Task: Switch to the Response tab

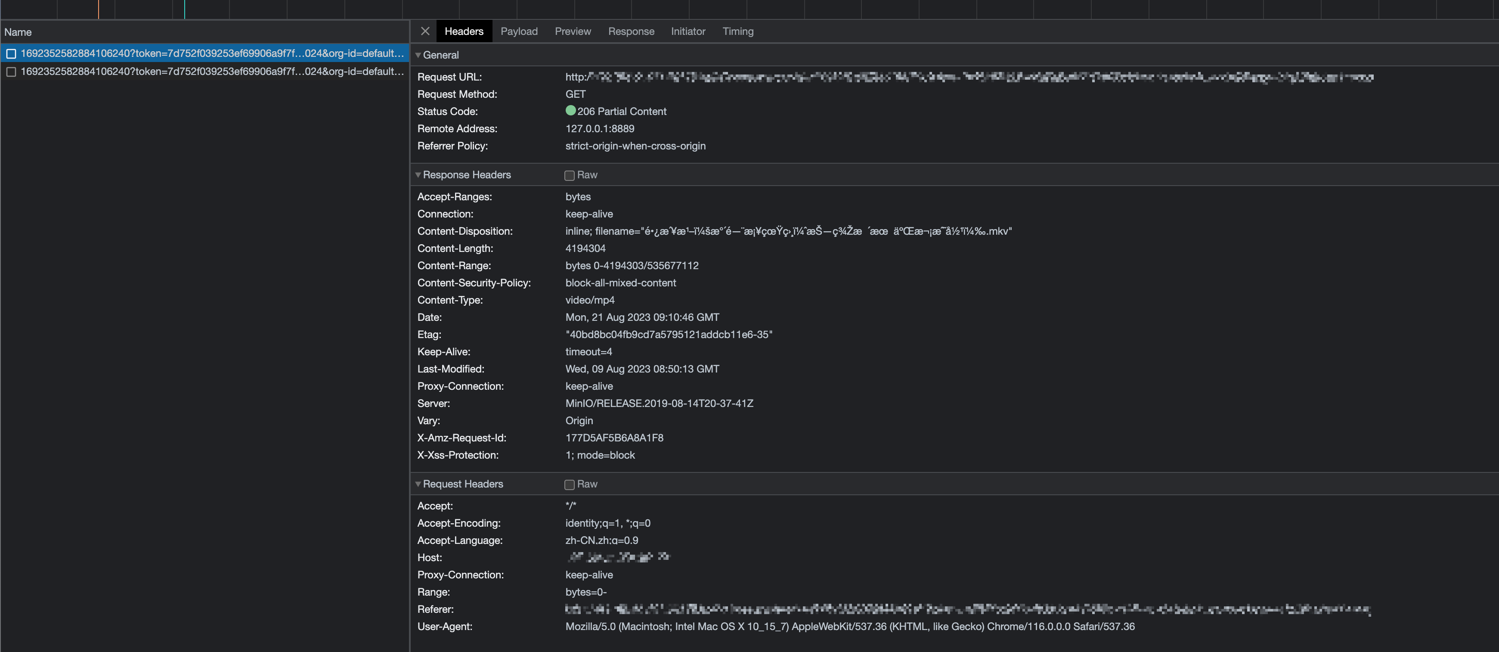Action: point(631,31)
